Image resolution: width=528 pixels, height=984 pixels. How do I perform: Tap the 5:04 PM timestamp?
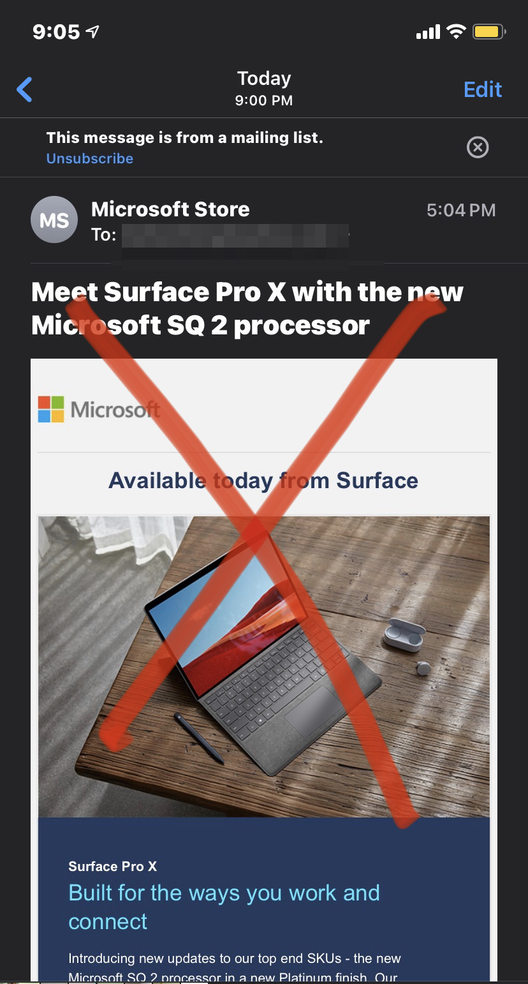(x=461, y=211)
